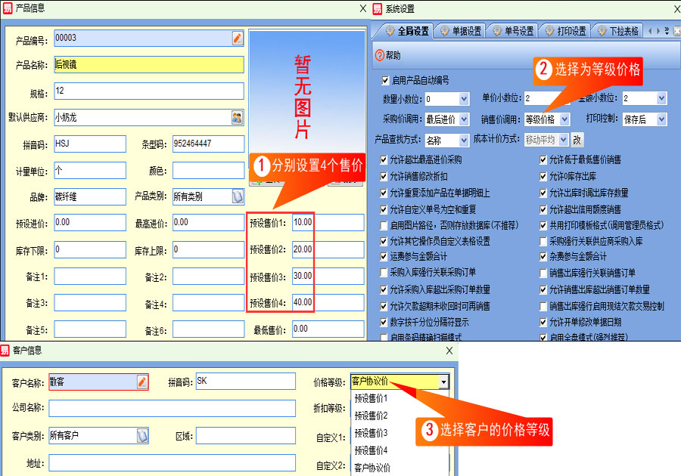Click the edit pencil icon beside 产品编号

[x=238, y=38]
